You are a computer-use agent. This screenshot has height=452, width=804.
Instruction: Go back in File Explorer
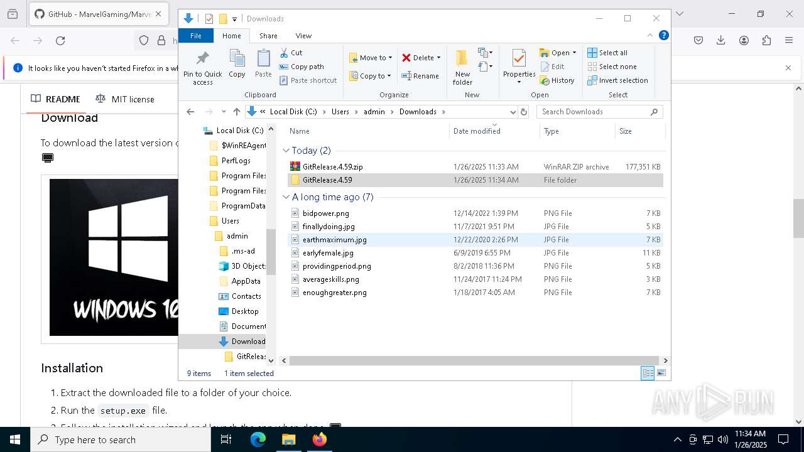pyautogui.click(x=190, y=112)
